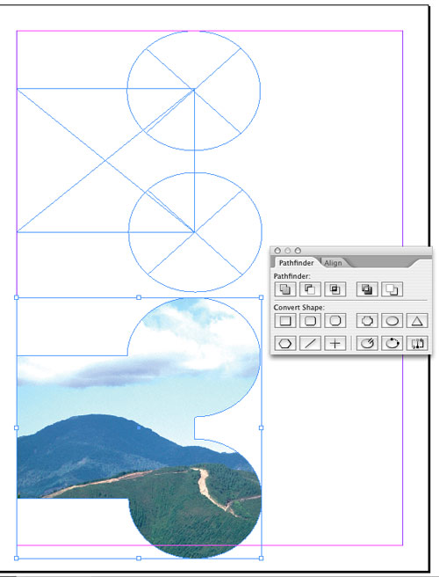Click the Add pathfinder icon
This screenshot has width=439, height=577.
[285, 289]
